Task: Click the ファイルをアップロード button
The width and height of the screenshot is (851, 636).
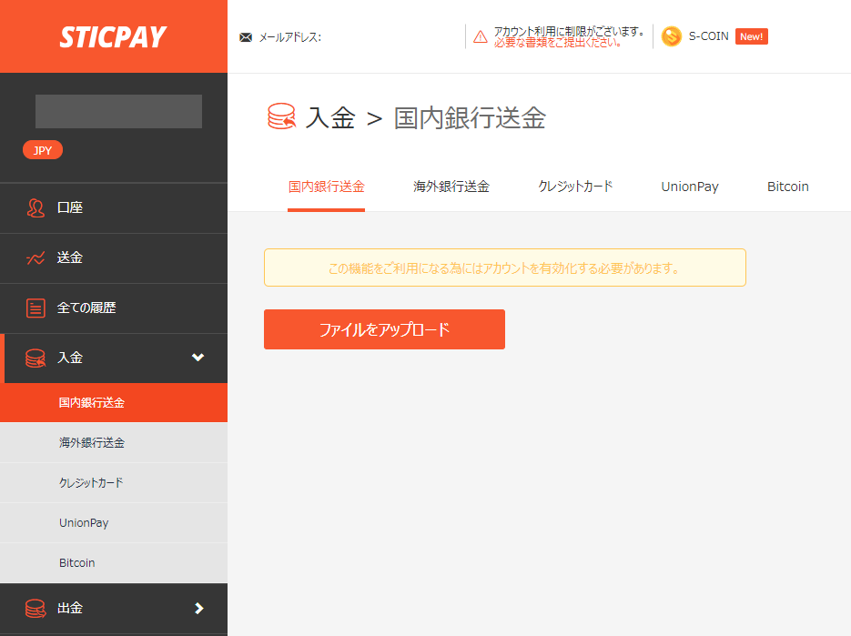Action: point(384,329)
